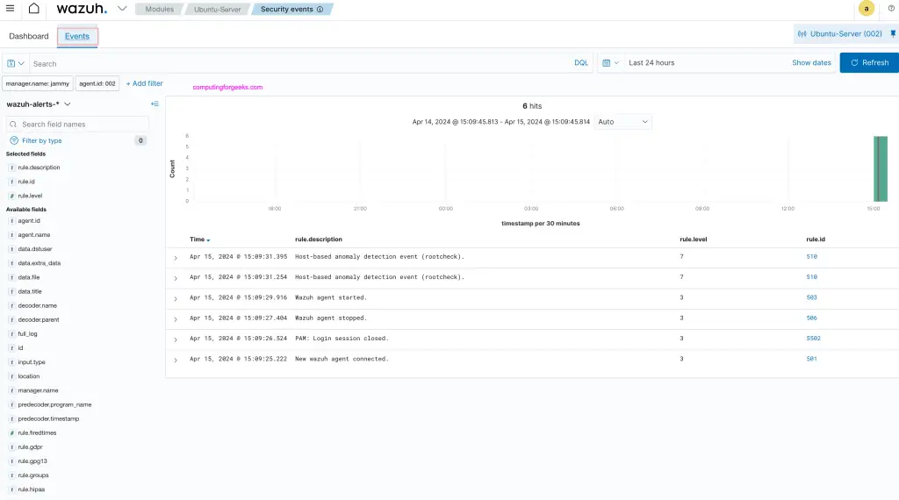Click the 'PAM: Login session closed.' text
Viewport: 899px width, 500px height.
click(342, 339)
